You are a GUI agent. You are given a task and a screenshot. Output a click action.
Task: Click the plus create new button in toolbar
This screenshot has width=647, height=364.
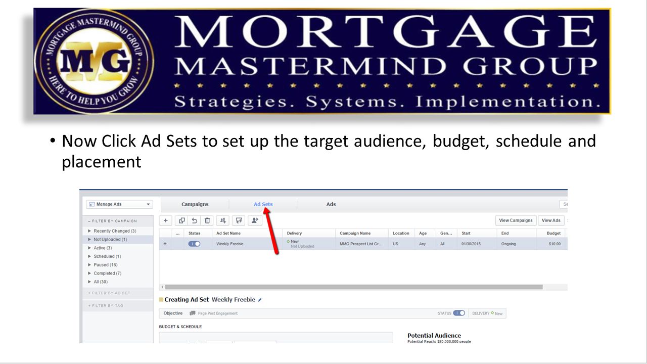165,220
